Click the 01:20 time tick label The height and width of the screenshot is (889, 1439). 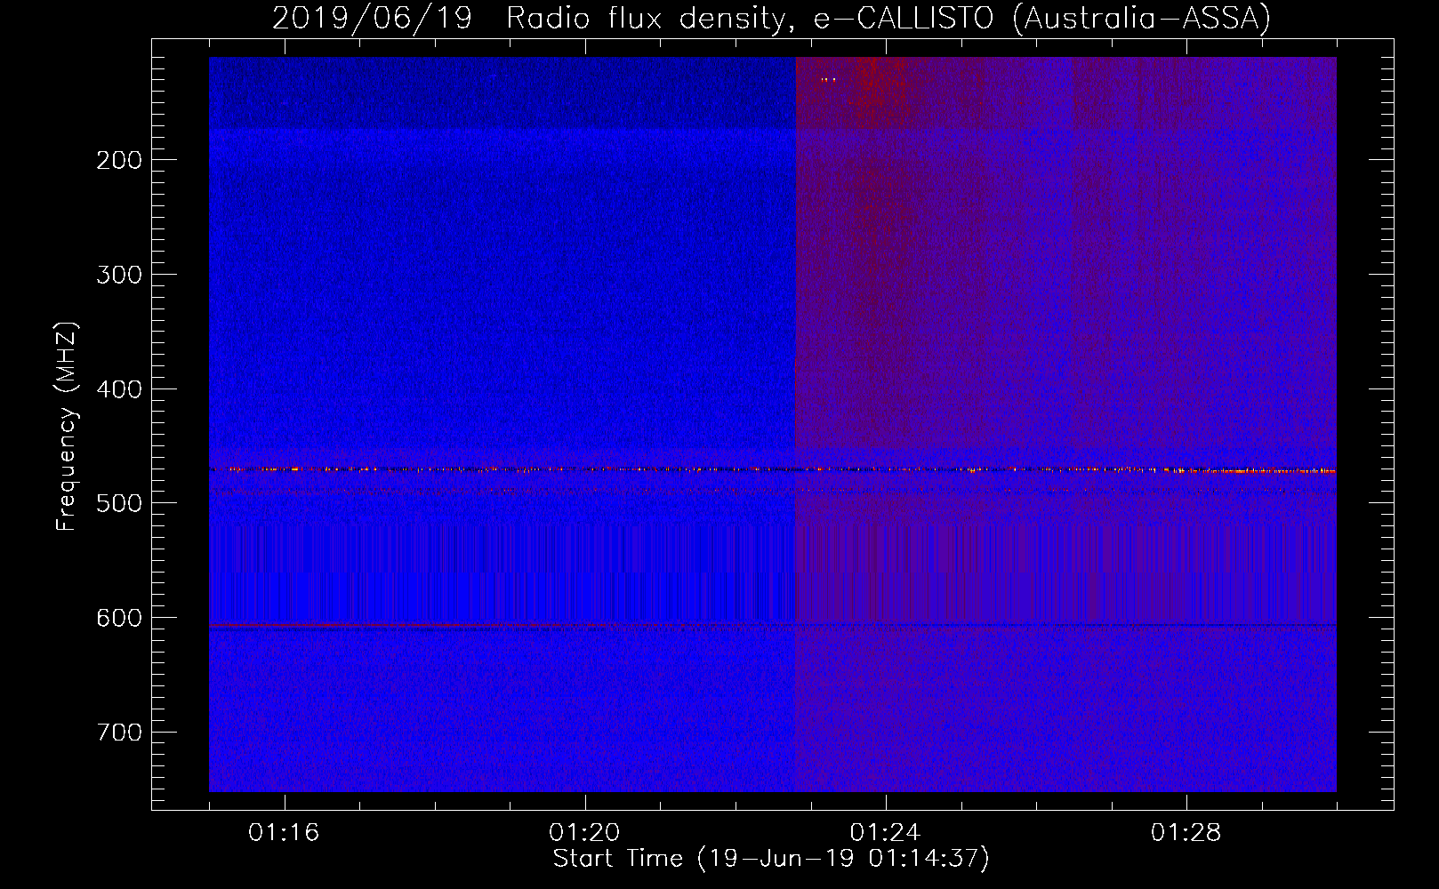584,833
